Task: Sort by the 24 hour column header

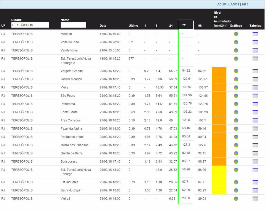Action: [x=171, y=26]
